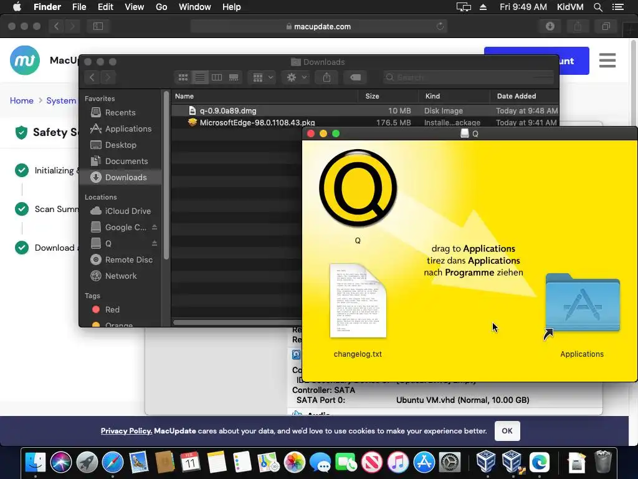
Task: Open the Go menu
Action: (161, 7)
